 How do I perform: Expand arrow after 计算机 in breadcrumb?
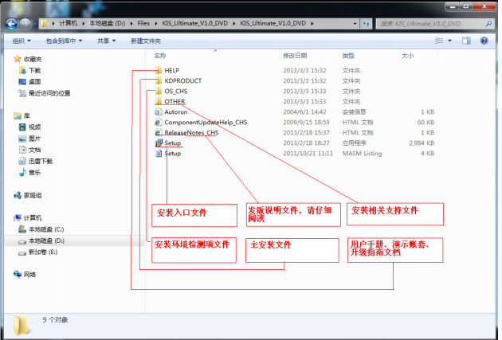(x=84, y=23)
